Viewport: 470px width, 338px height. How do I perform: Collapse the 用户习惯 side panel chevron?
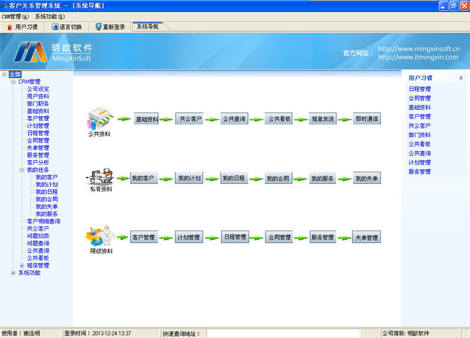(x=461, y=78)
